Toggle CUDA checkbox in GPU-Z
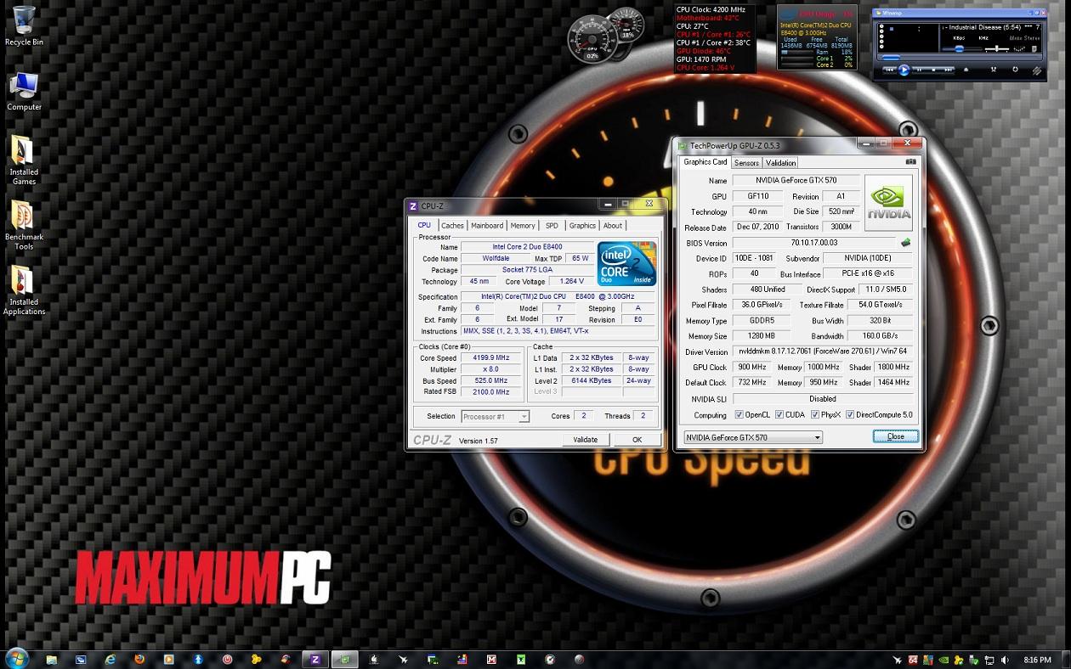The height and width of the screenshot is (669, 1071). [779, 414]
